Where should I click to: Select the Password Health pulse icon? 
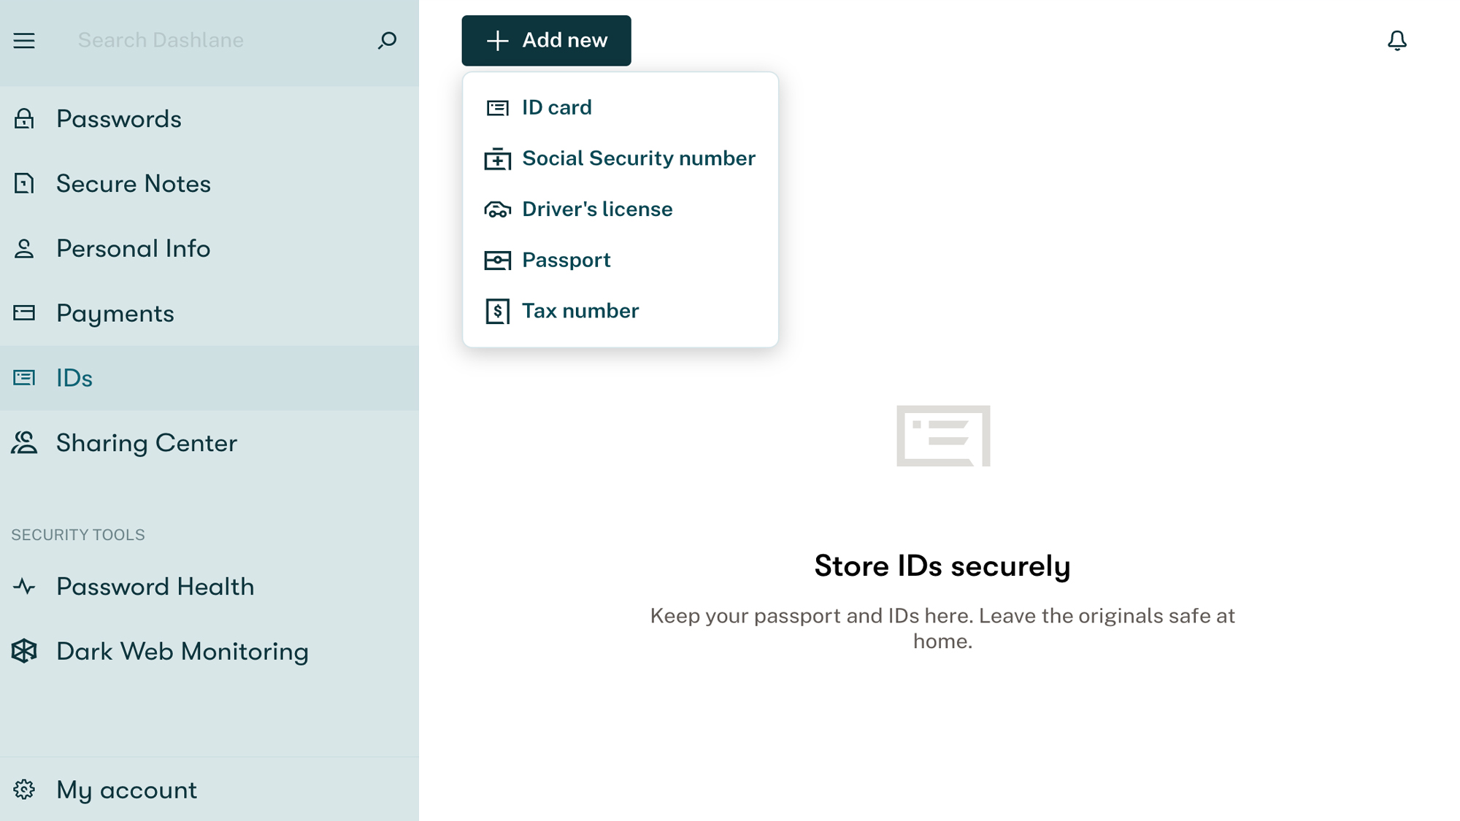click(24, 585)
